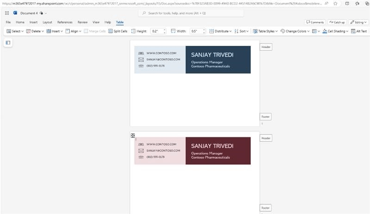Click the cloud save status icon next to Document 4
370x214 pixels.
pos(41,13)
